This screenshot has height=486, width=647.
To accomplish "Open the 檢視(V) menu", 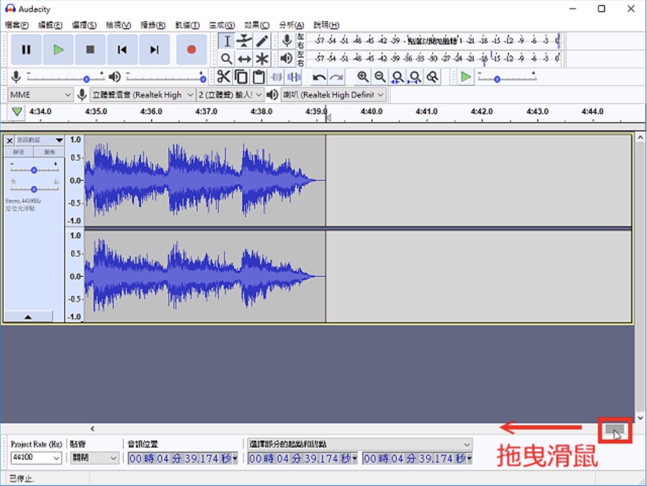I will click(118, 25).
